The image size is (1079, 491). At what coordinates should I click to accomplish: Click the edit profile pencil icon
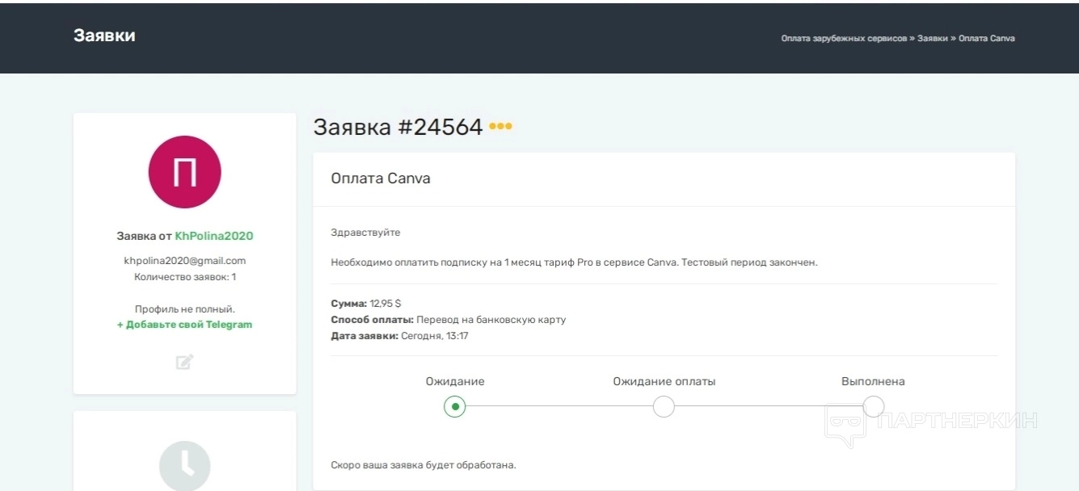(x=185, y=362)
